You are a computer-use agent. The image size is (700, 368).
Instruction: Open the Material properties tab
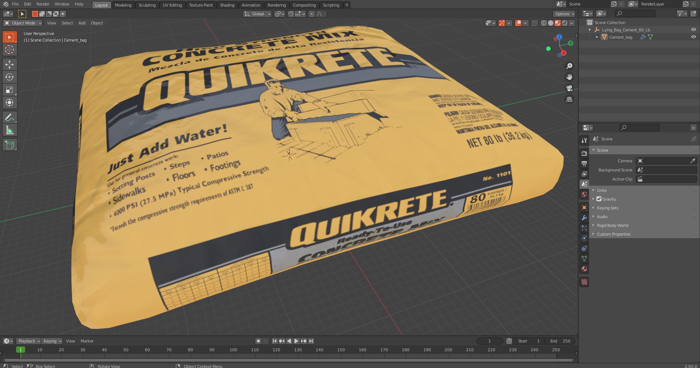coord(584,269)
